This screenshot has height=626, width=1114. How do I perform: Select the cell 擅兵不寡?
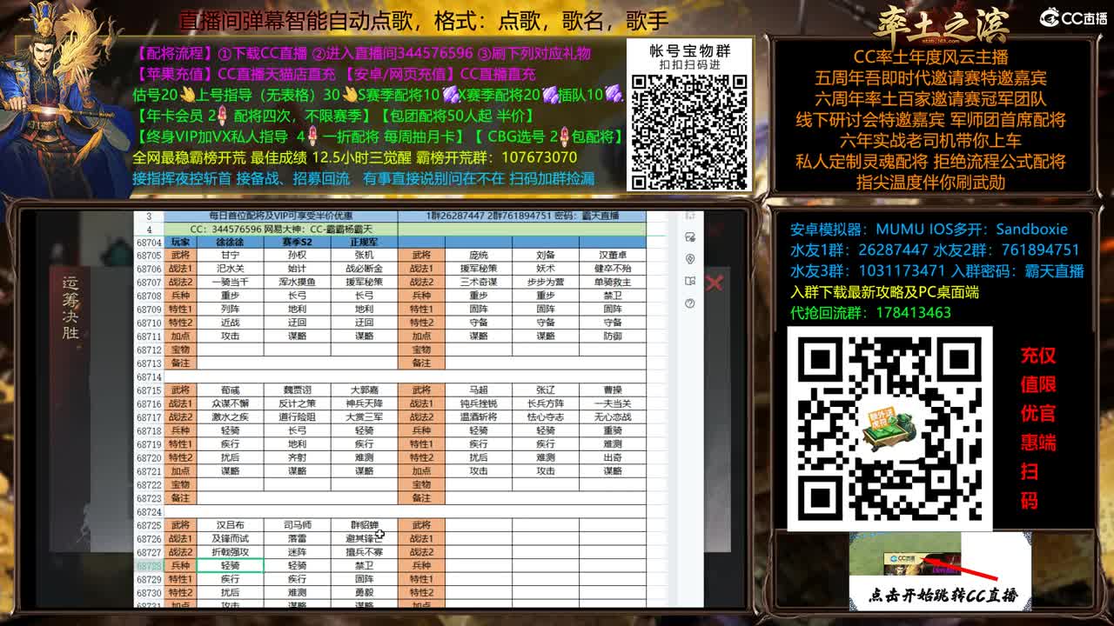pos(364,553)
